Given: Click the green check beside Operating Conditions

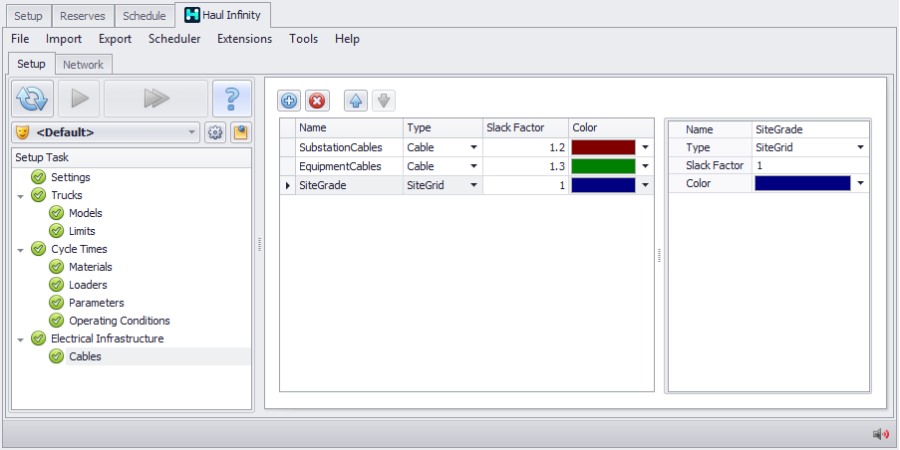Looking at the screenshot, I should [x=56, y=321].
